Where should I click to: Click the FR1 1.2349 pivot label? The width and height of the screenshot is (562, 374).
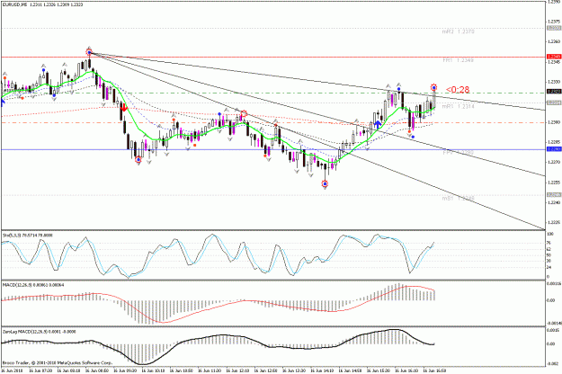click(x=458, y=60)
